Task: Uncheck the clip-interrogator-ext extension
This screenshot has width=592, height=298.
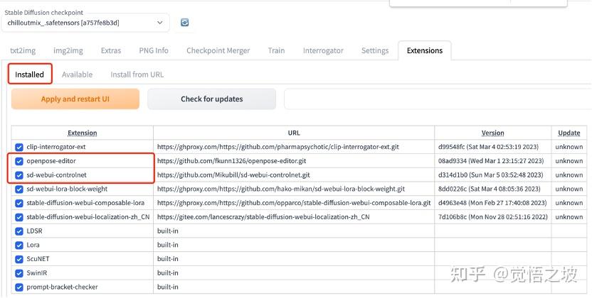Action: 19,147
